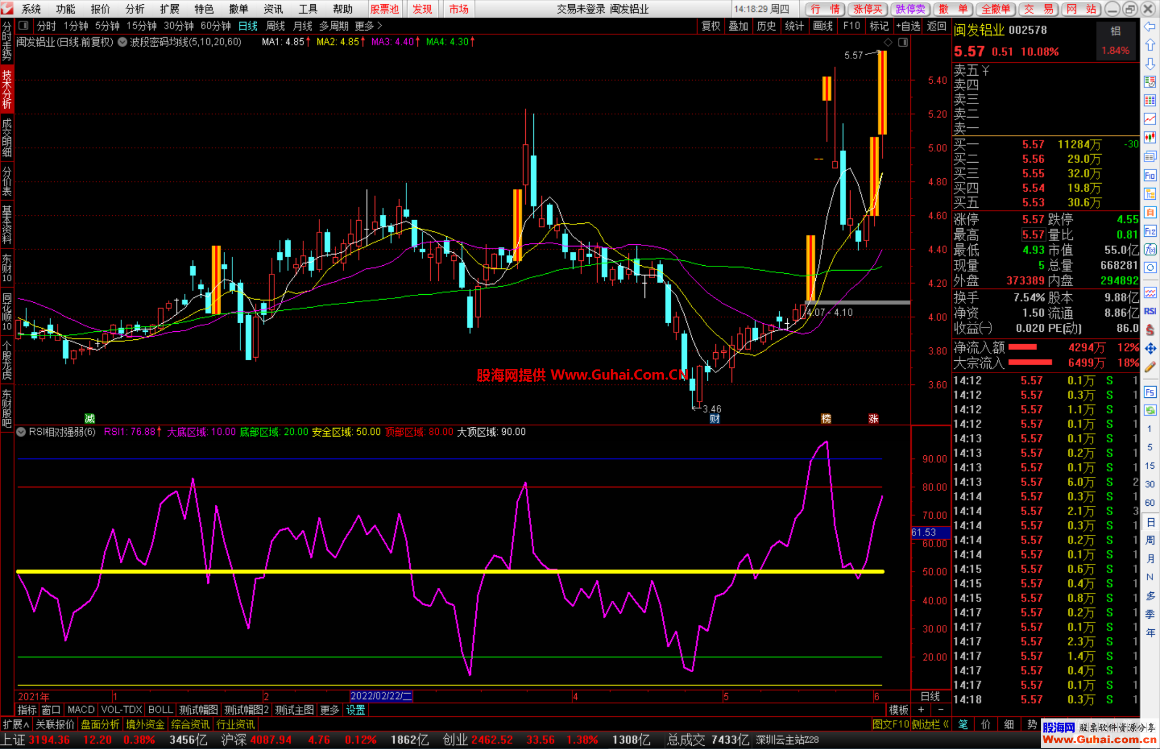The height and width of the screenshot is (749, 1160).
Task: Open the 系统 menu
Action: [x=31, y=9]
